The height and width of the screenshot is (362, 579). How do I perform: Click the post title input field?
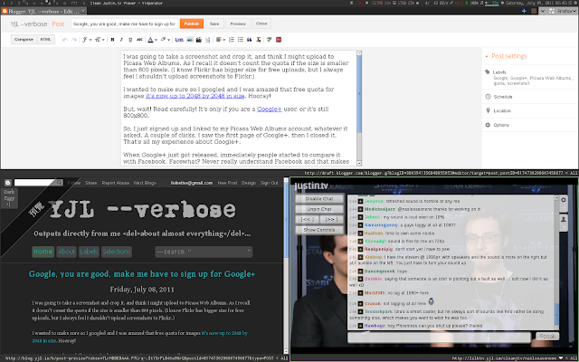click(125, 24)
